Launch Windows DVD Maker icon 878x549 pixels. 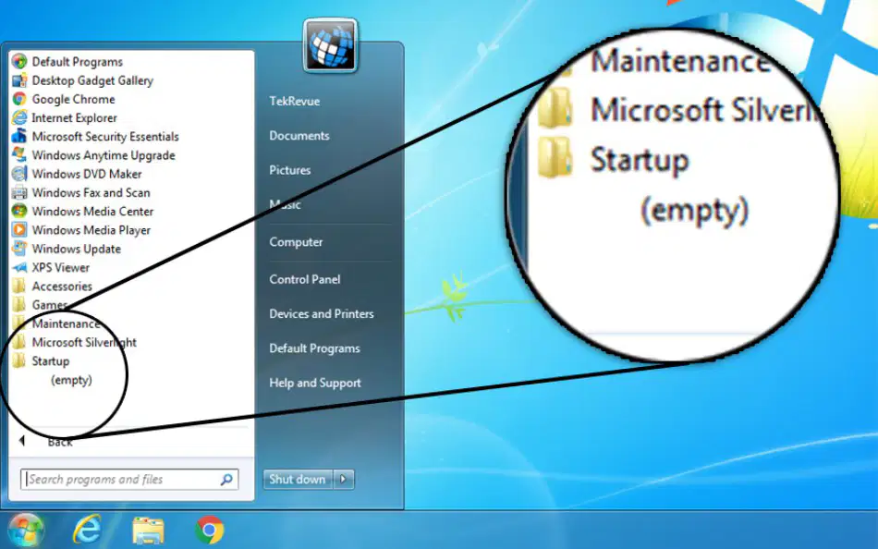(x=19, y=174)
